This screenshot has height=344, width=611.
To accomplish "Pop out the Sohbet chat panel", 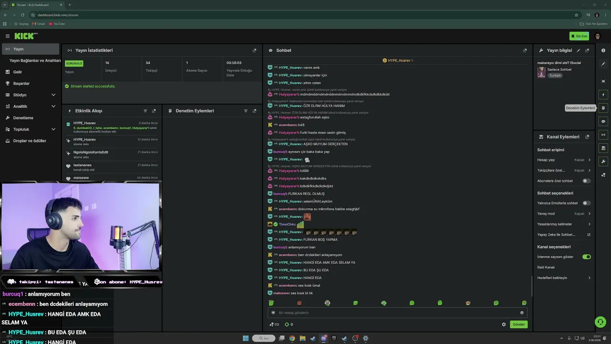I will 525,50.
